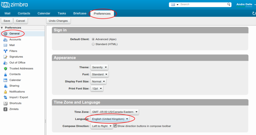
Task: Open the Theme dropdown showing Serenity
Action: click(100, 67)
